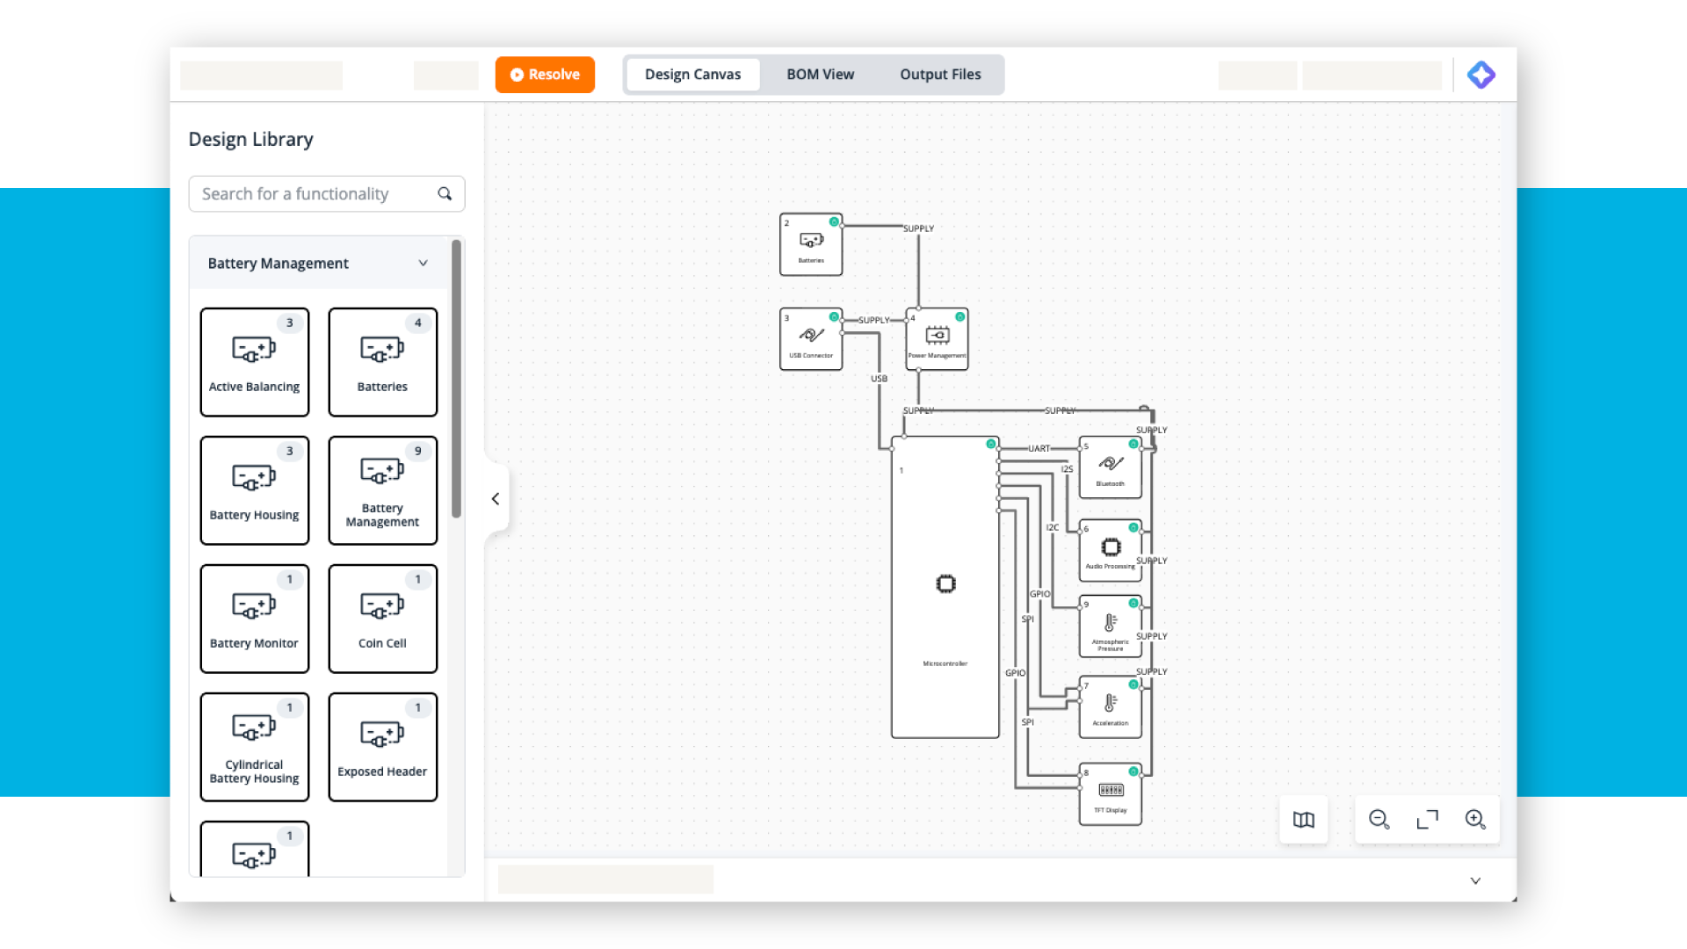Click the Microcontroller chip icon in the canvas

[945, 583]
